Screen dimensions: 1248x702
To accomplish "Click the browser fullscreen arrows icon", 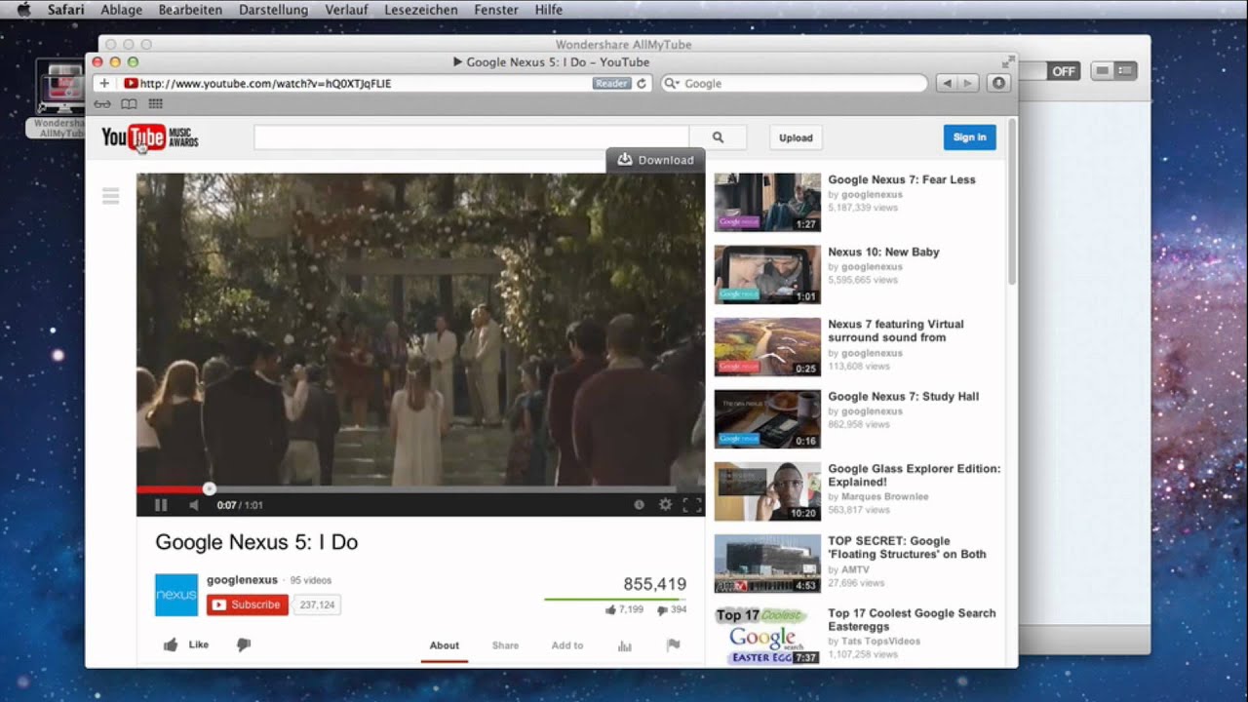I will click(x=1007, y=61).
